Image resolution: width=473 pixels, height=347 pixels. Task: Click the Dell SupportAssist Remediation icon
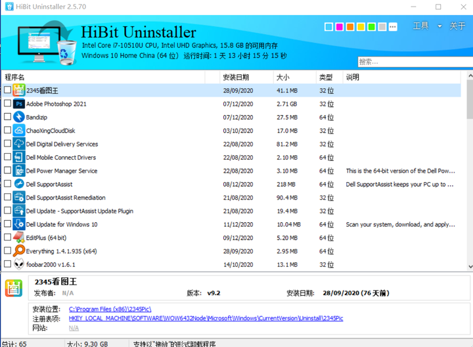(18, 197)
